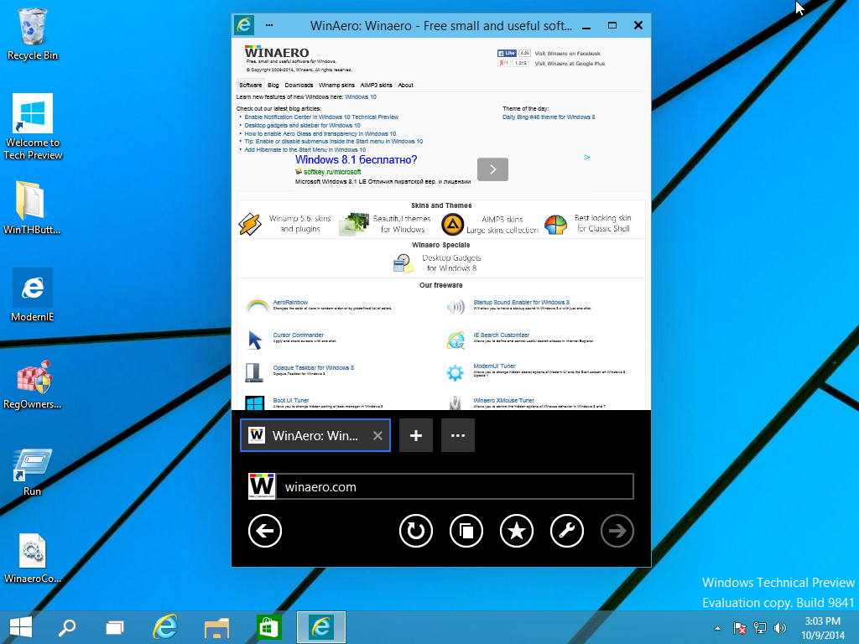
Task: Open the network tray icon
Action: click(760, 628)
